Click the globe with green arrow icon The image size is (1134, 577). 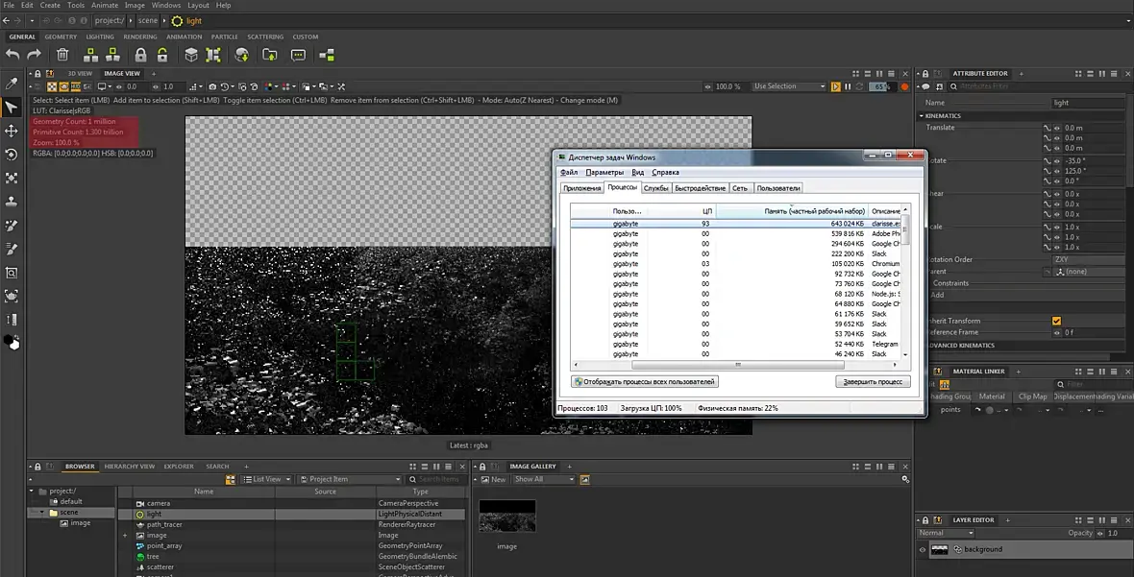tap(242, 54)
